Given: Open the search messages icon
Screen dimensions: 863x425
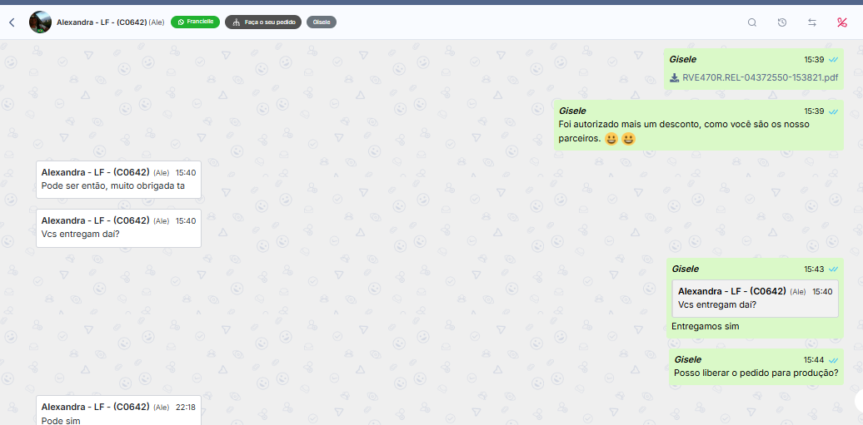Looking at the screenshot, I should click(752, 22).
